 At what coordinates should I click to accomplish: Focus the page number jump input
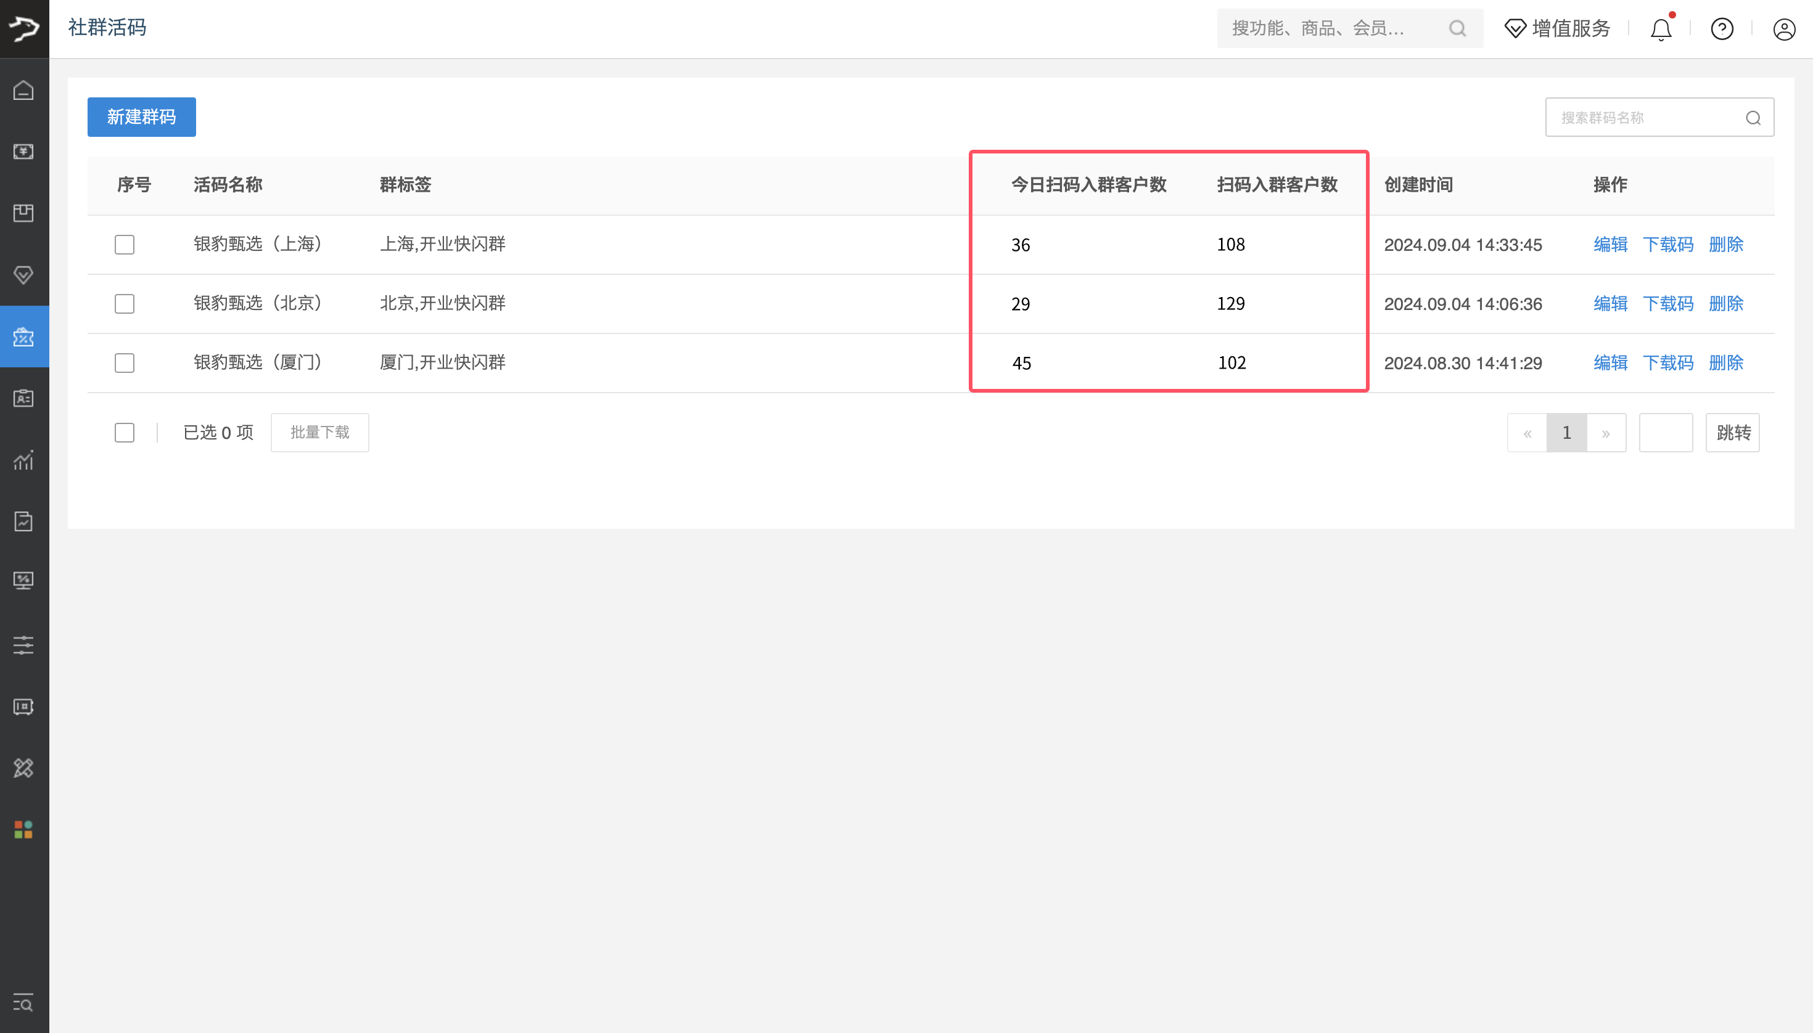(x=1666, y=433)
